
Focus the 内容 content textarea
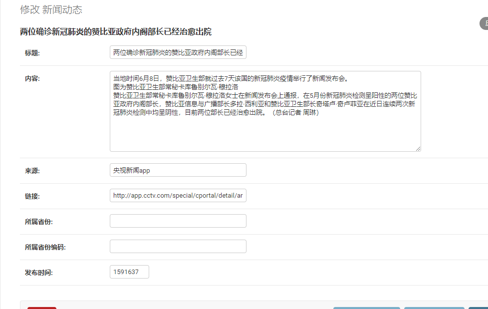click(x=265, y=111)
